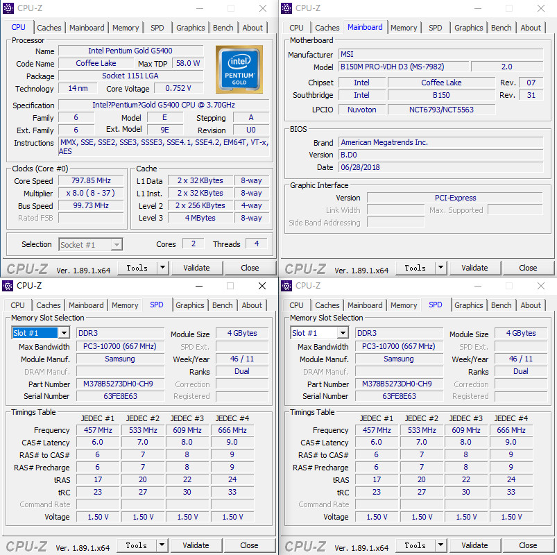Screen dimensions: 557x555
Task: Open the Memory tab in the bottom-right SPD window
Action: pyautogui.click(x=404, y=305)
